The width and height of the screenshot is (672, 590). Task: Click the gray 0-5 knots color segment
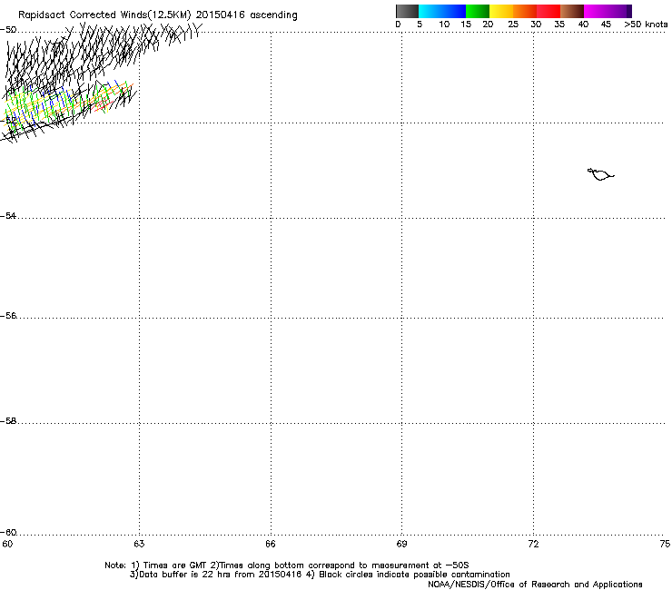point(407,11)
